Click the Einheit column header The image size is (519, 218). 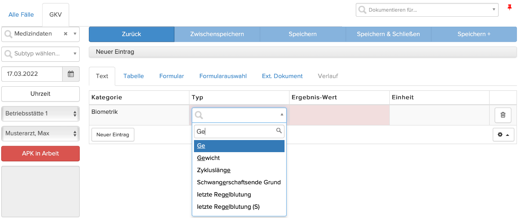tap(439, 97)
